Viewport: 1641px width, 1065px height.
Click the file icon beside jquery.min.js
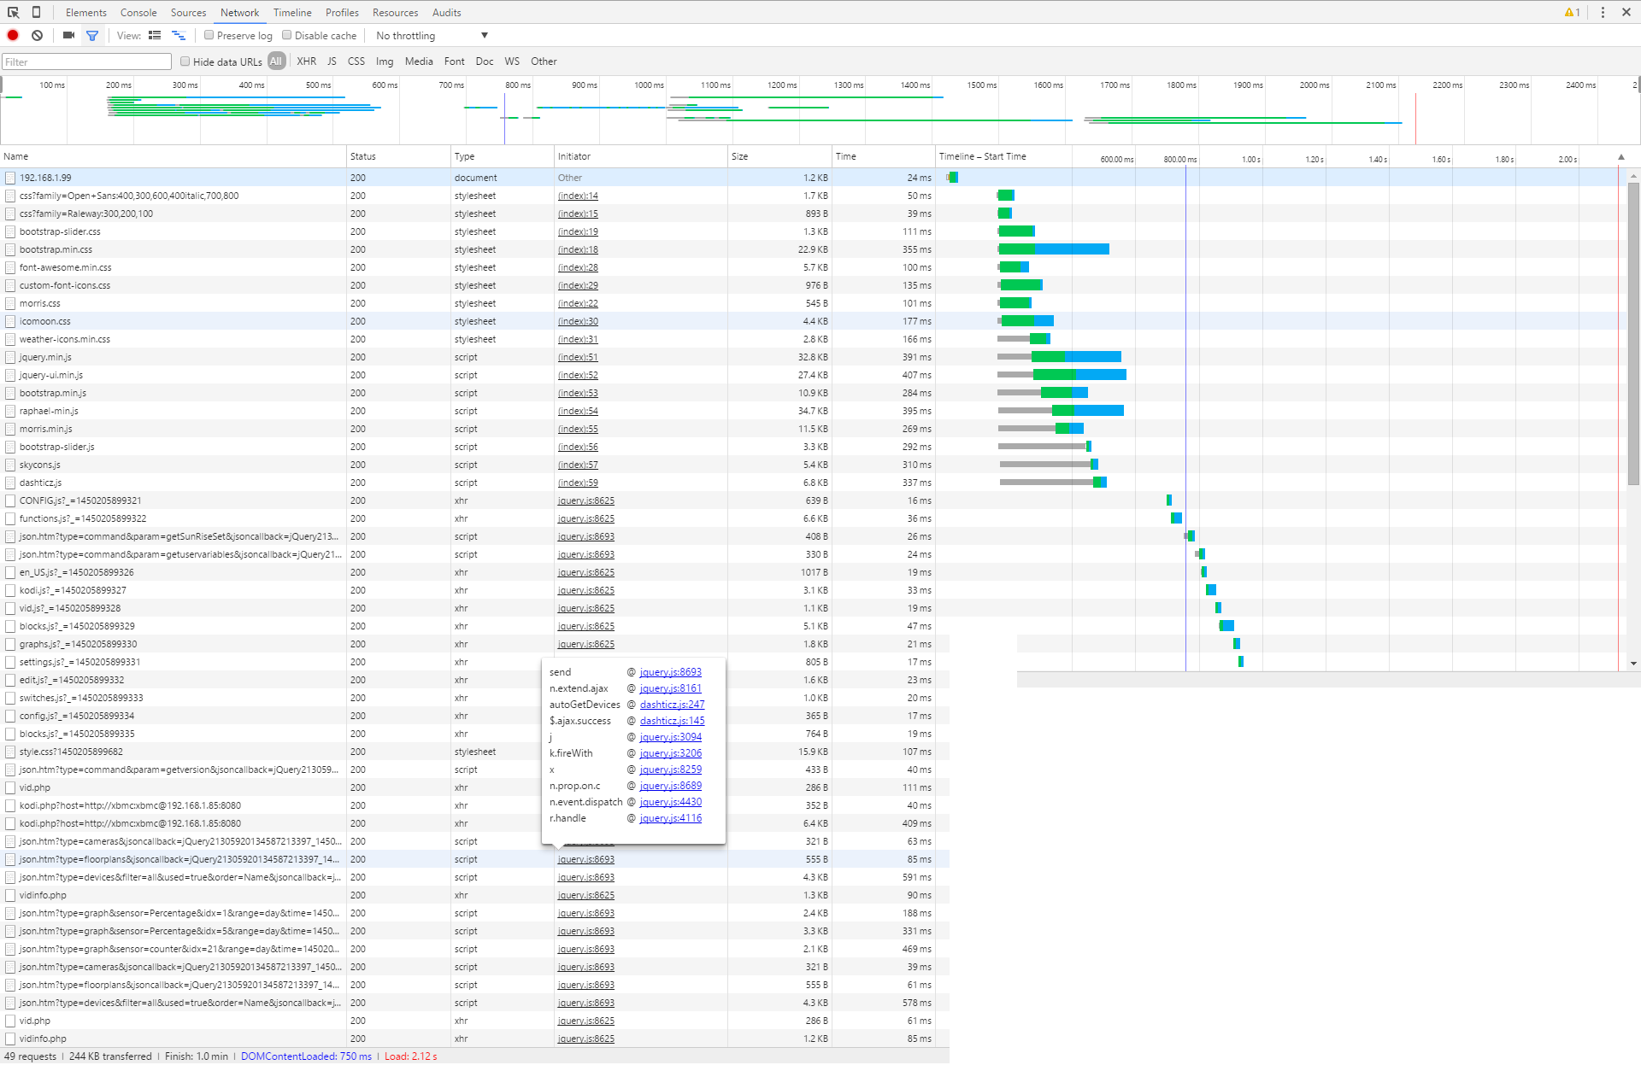point(10,357)
